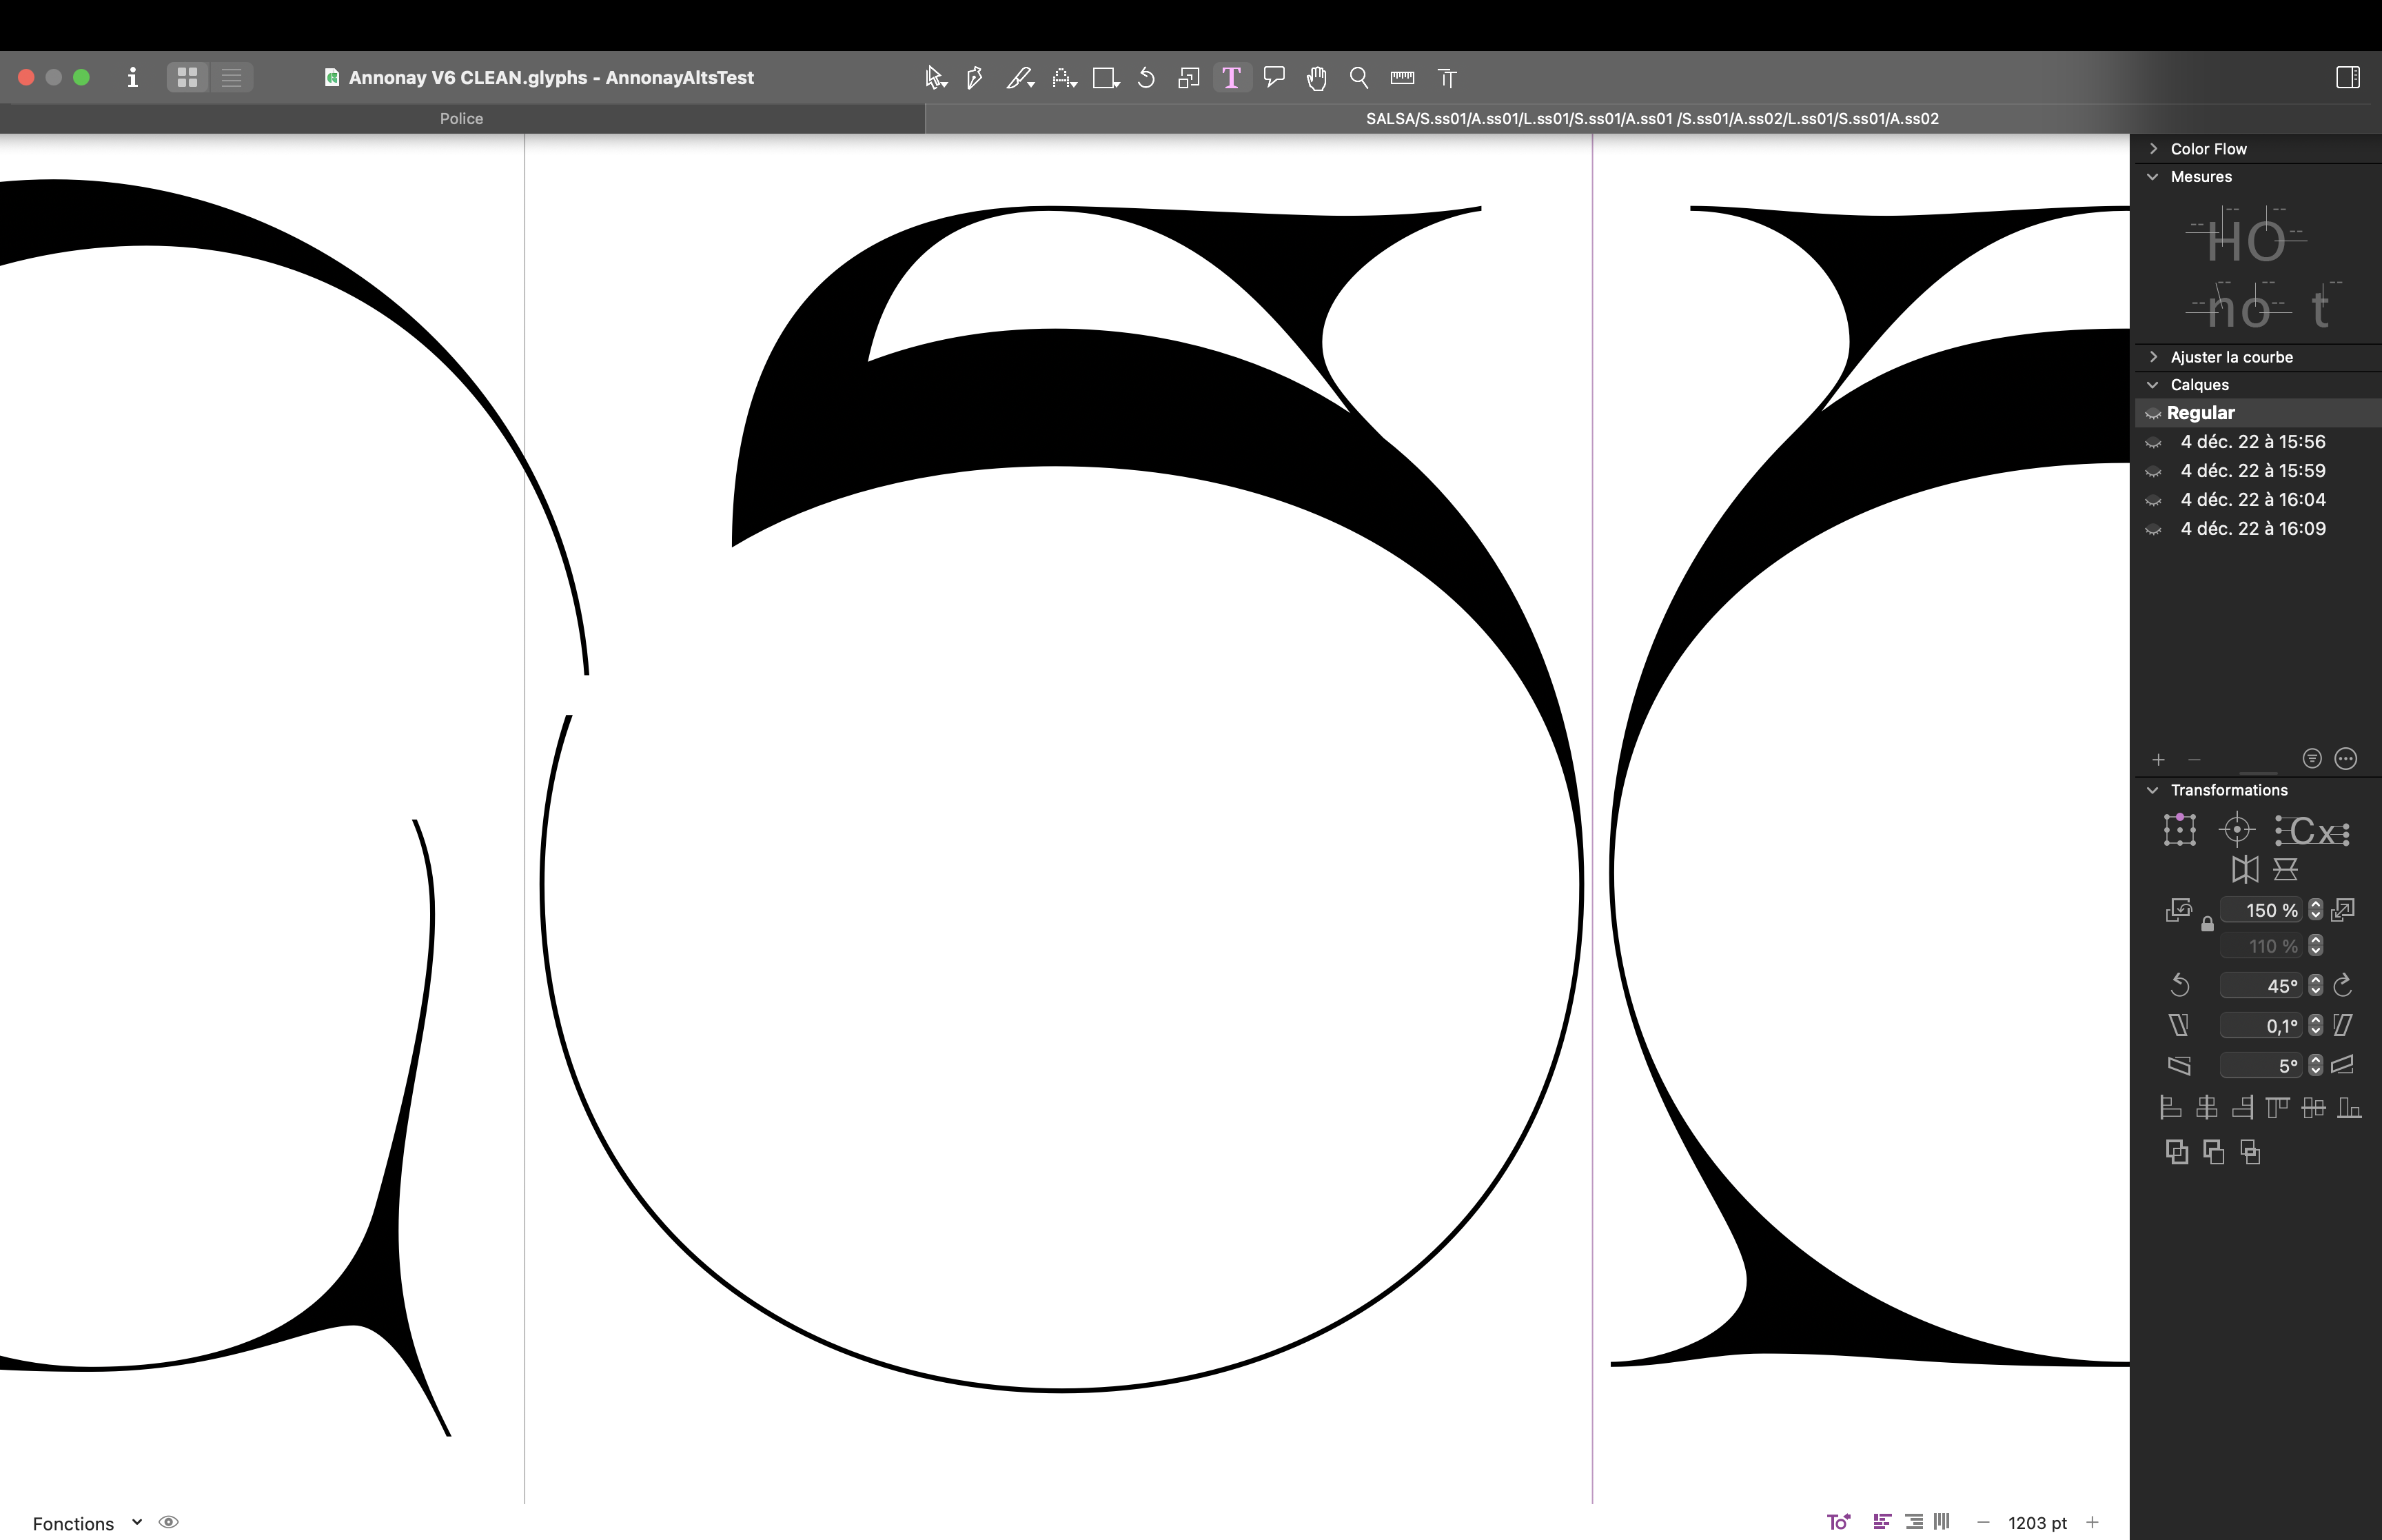Choose the Rotate tool in toolbar
2382x1540 pixels.
[1146, 78]
